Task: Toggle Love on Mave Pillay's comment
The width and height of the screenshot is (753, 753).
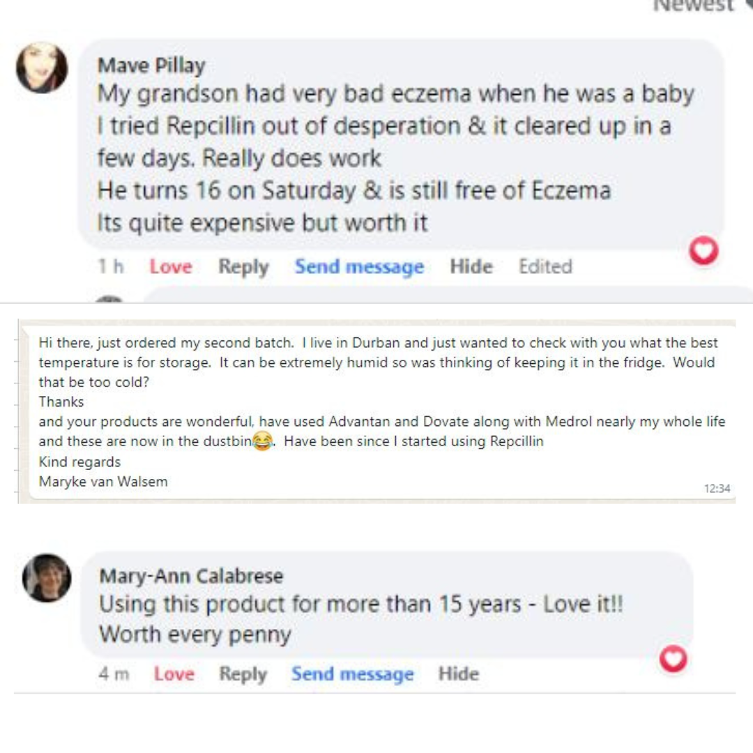Action: point(170,266)
